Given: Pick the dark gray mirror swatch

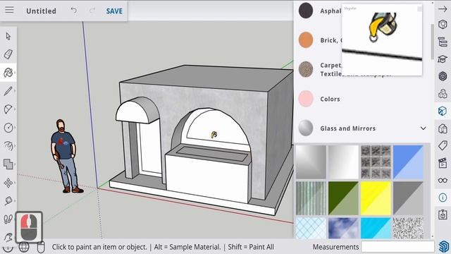Looking at the screenshot, I should [311, 162].
